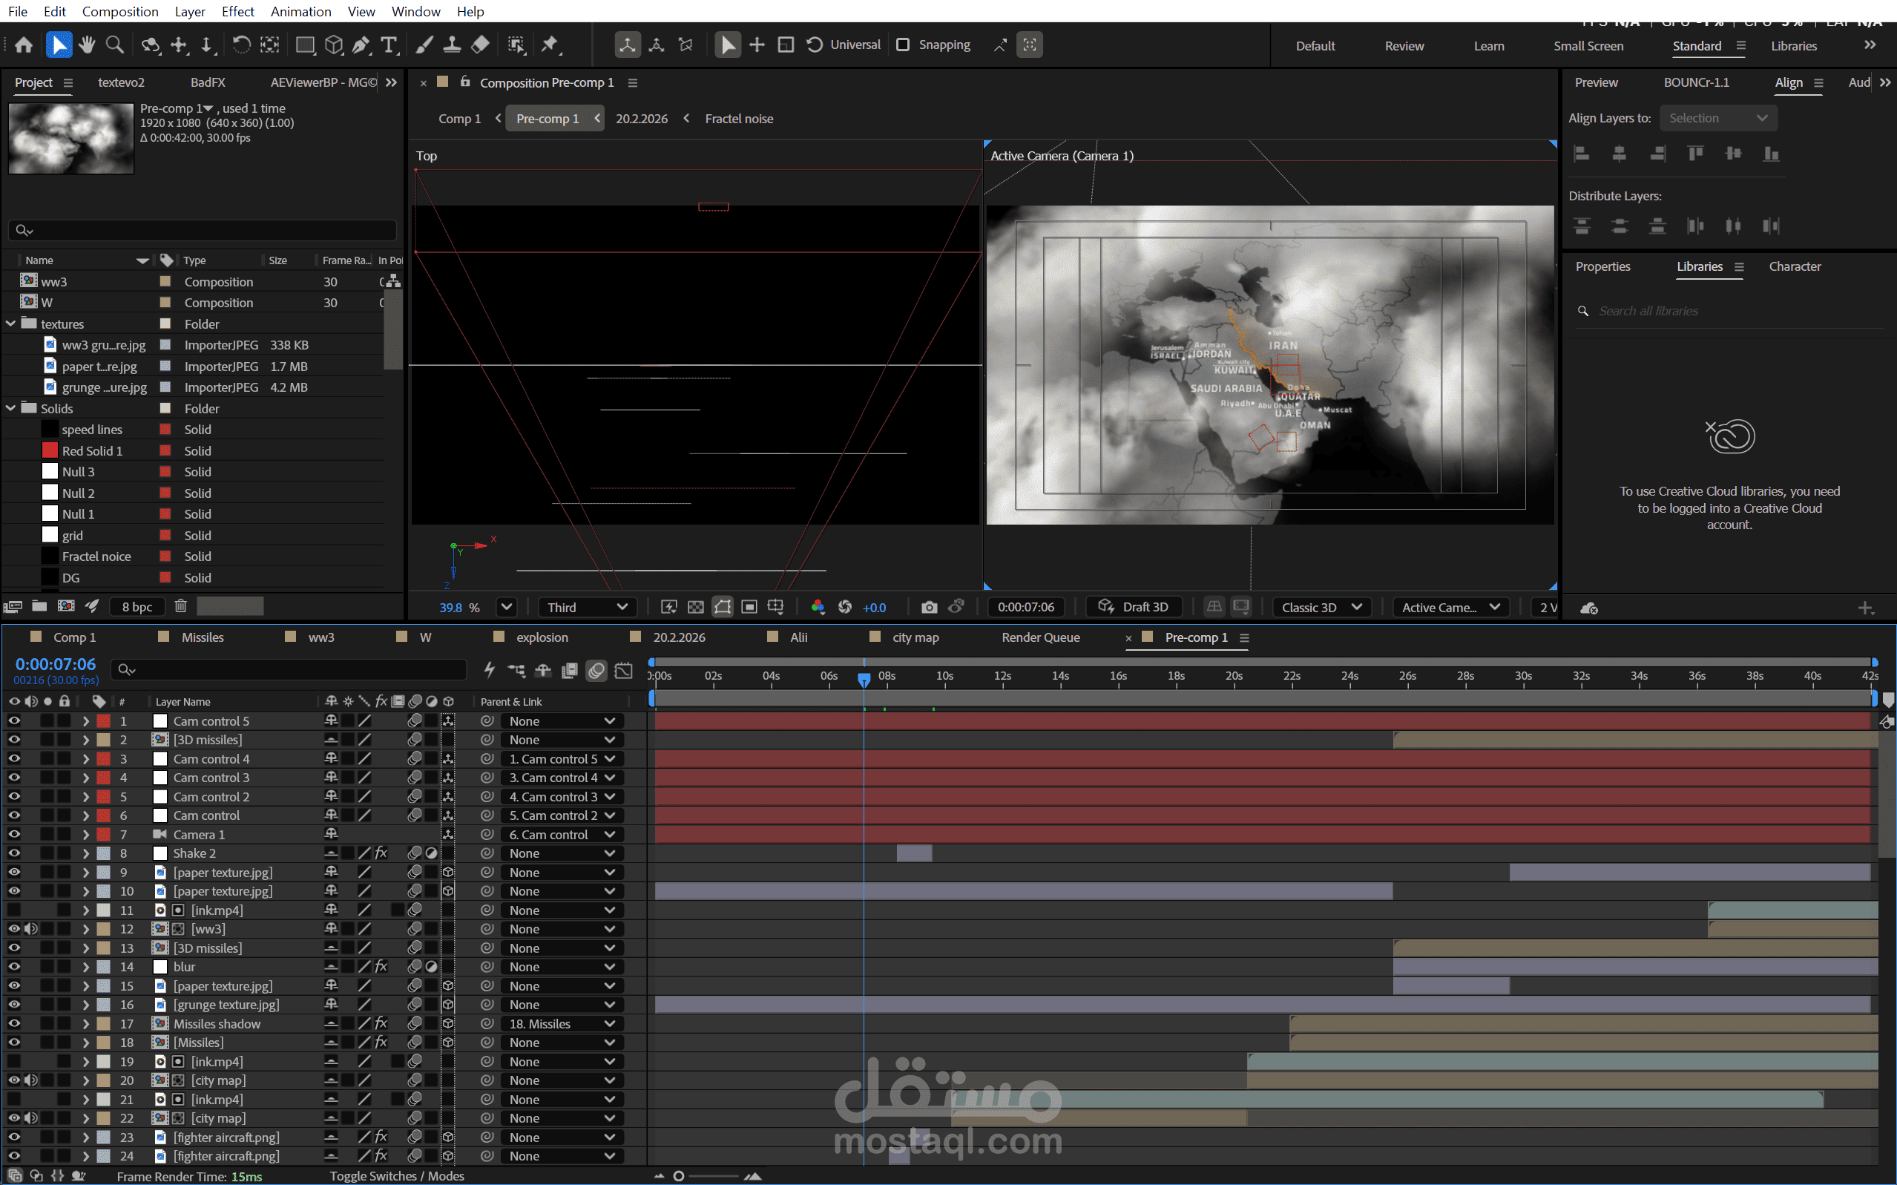This screenshot has height=1185, width=1897.
Task: Open the Classic 3D renderer dropdown
Action: (x=1321, y=608)
